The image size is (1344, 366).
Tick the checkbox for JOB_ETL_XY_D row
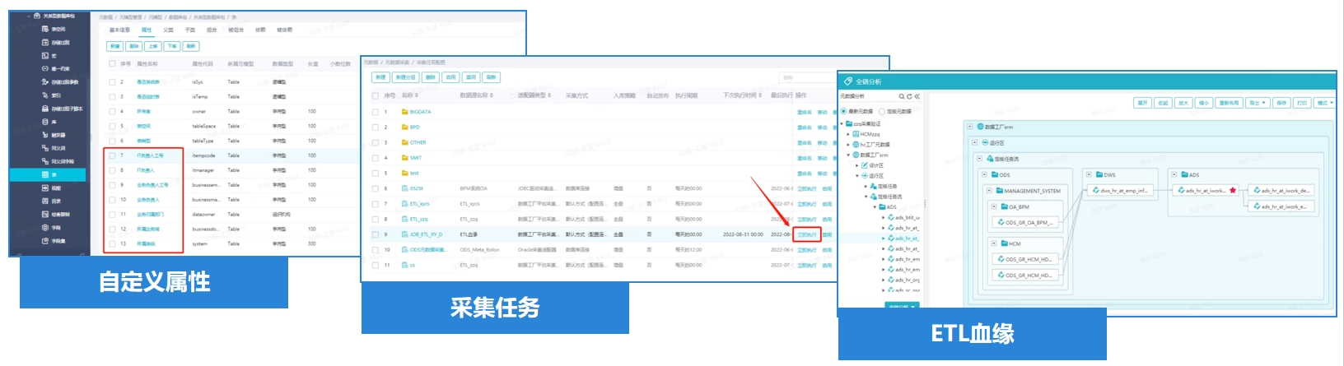tap(375, 234)
